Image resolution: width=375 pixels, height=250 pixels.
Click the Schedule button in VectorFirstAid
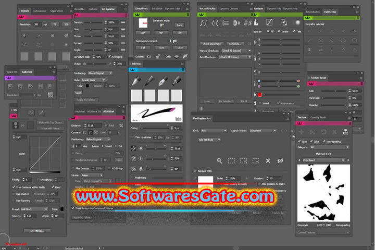click(235, 44)
